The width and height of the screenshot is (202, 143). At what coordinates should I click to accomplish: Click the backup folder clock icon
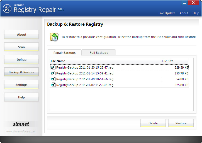click(54, 37)
